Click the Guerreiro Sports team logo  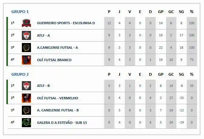(26, 23)
